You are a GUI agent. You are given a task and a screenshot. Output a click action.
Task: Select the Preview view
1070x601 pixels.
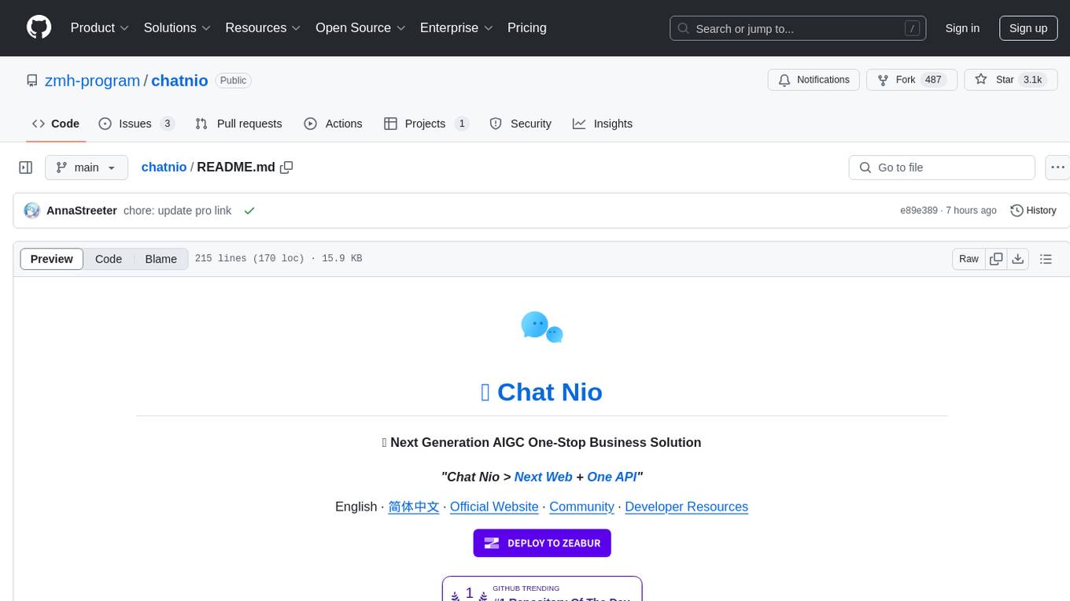point(52,259)
